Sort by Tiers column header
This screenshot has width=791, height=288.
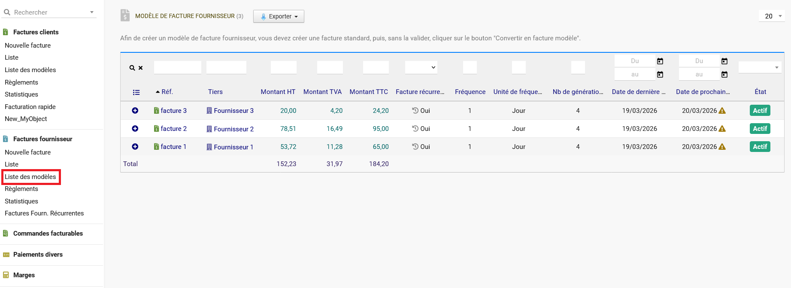[215, 92]
